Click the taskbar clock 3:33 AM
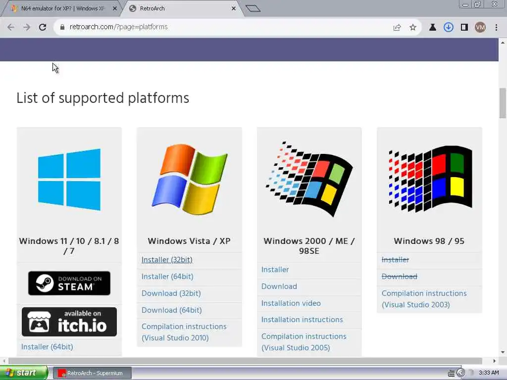The image size is (507, 380). (x=489, y=373)
